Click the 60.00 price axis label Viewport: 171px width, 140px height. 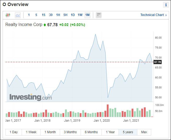point(158,78)
